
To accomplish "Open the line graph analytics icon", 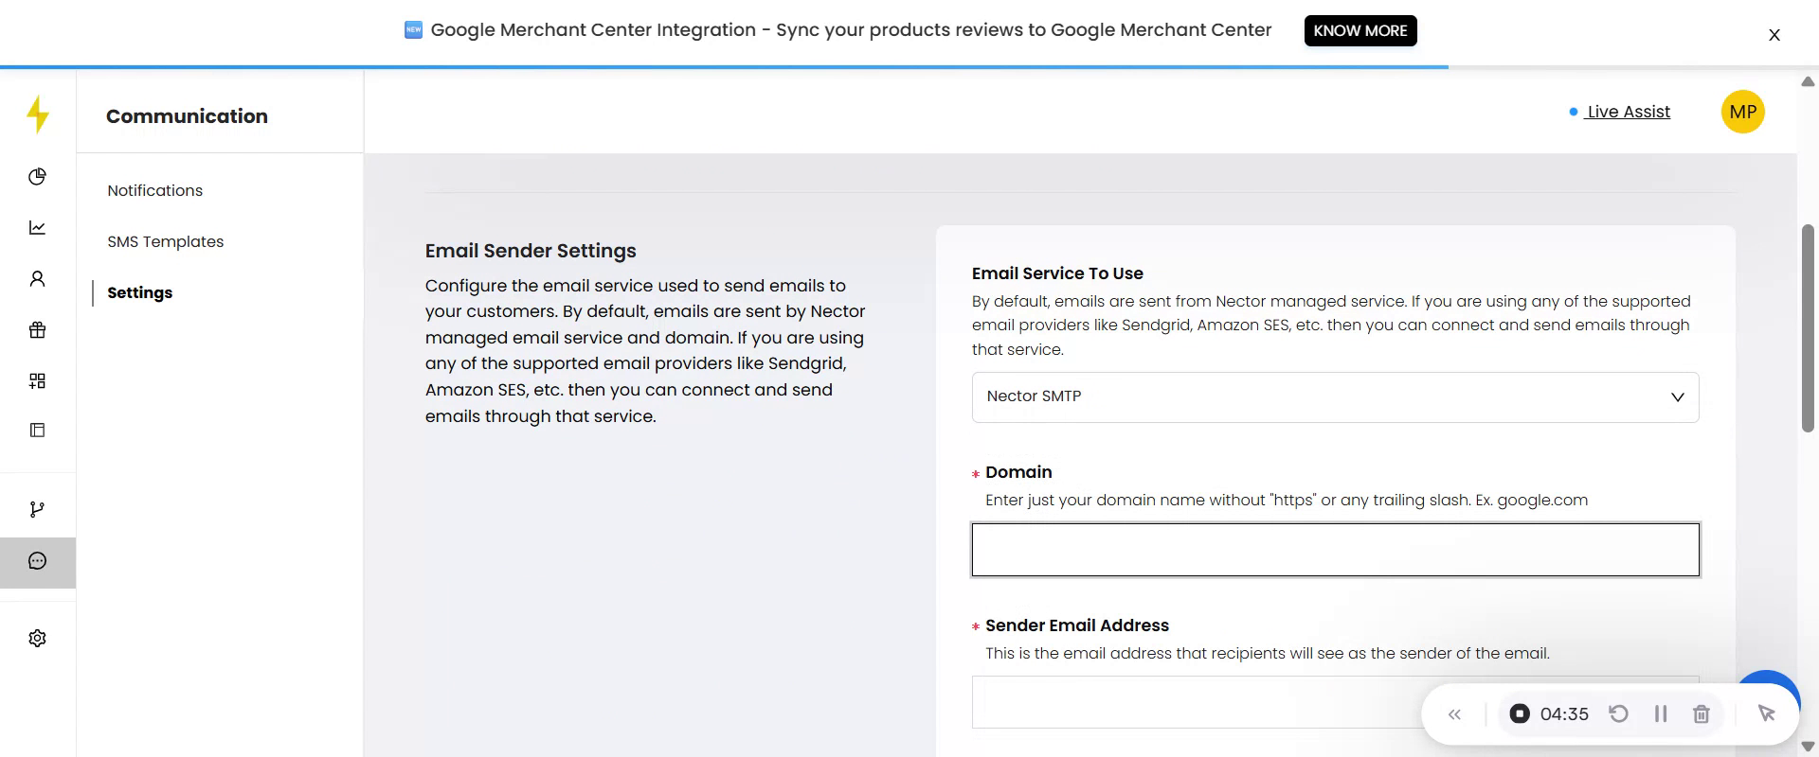I will coord(37,228).
